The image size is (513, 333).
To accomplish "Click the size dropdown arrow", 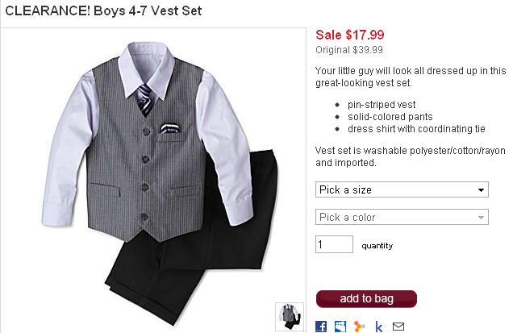I will pyautogui.click(x=481, y=190).
